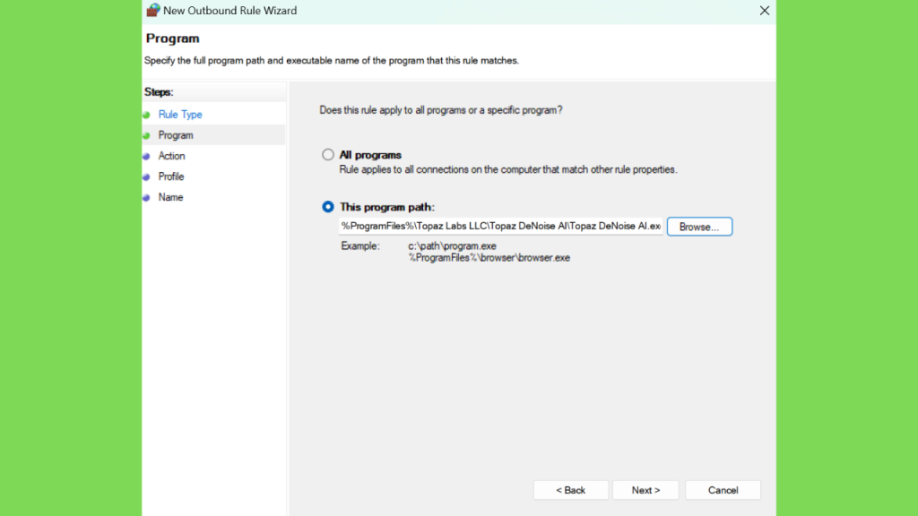Go to the Rule Type step
Screen dimensions: 918x516
click(x=180, y=115)
